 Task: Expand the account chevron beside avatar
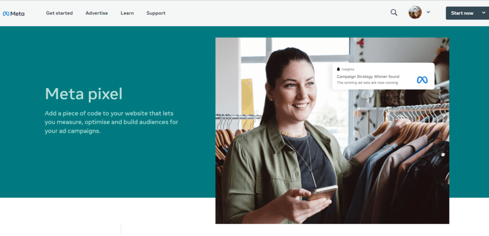[428, 12]
